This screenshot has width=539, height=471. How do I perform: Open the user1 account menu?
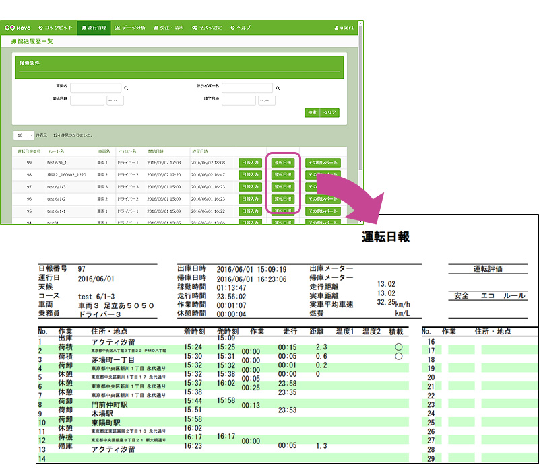click(344, 28)
